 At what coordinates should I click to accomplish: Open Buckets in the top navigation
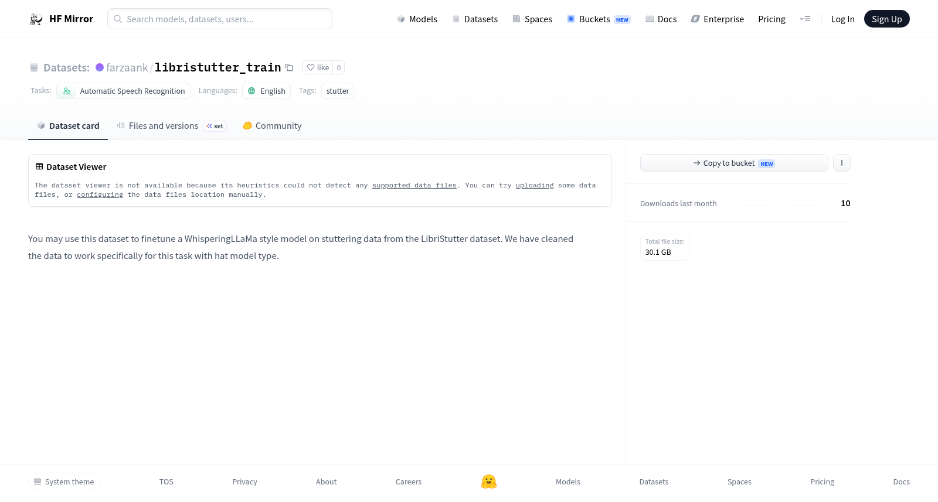[599, 19]
